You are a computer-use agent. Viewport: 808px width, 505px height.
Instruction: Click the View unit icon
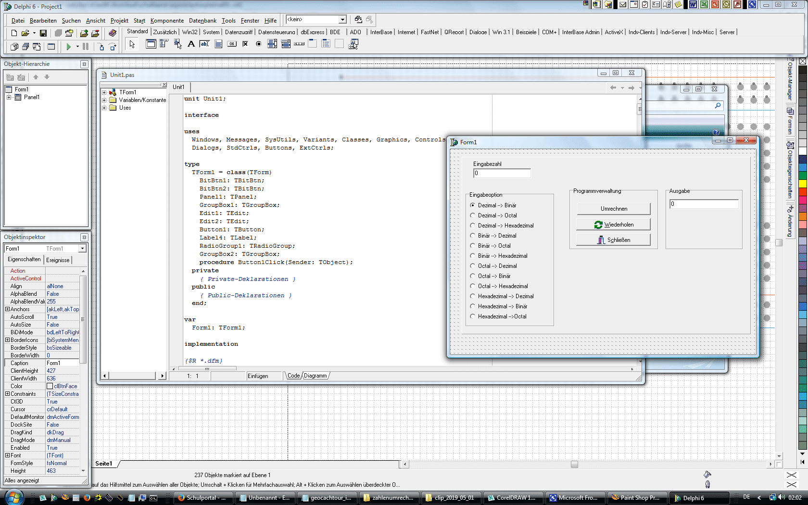click(x=14, y=47)
